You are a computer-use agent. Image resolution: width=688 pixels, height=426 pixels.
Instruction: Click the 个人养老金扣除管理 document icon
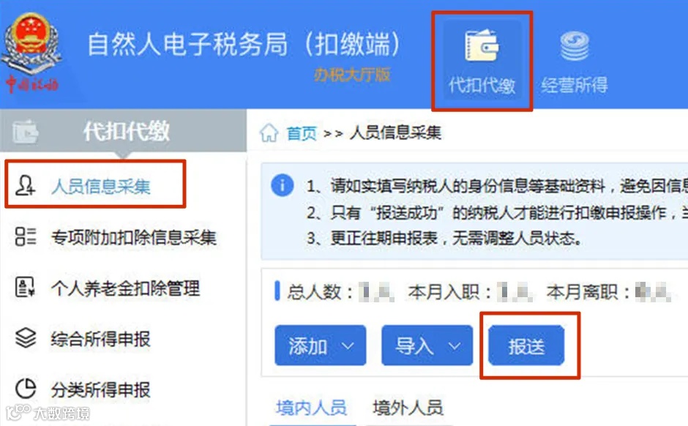25,287
